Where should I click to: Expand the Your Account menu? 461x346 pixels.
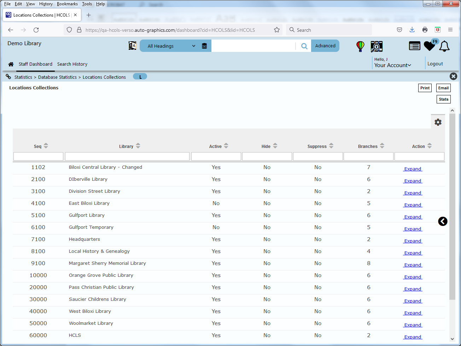tap(392, 65)
